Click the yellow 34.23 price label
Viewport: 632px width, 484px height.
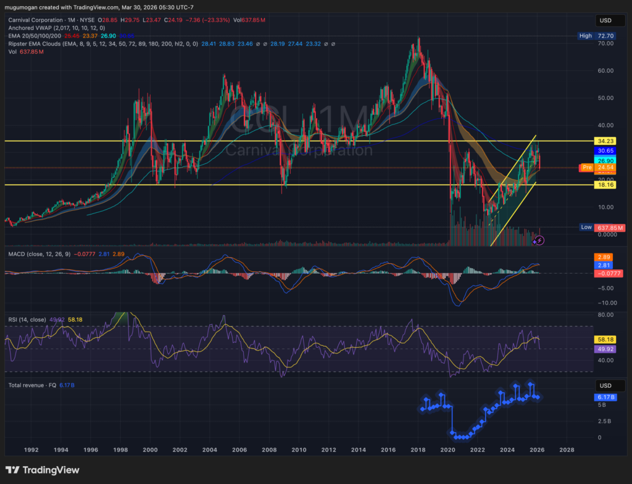coord(606,141)
